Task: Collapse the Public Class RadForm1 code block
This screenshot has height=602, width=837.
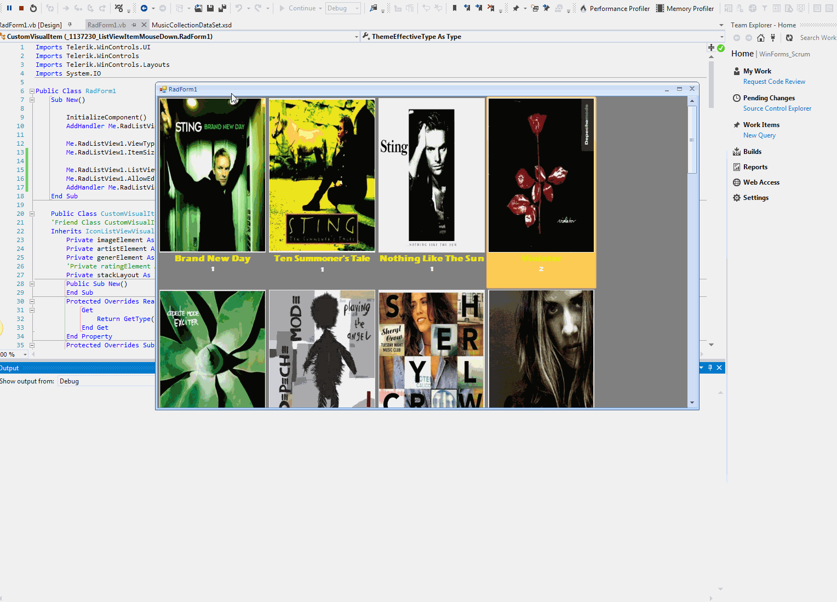Action: [x=32, y=91]
